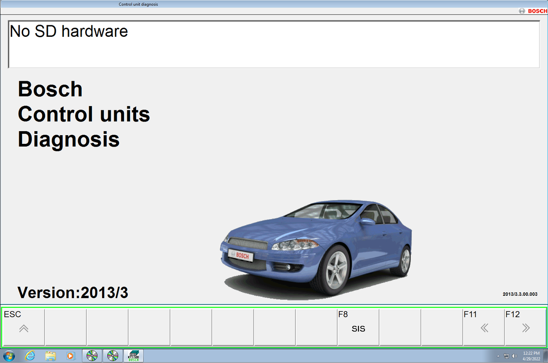The height and width of the screenshot is (363, 548).
Task: Open Windows Explorer folder icon in taskbar
Action: click(x=50, y=356)
